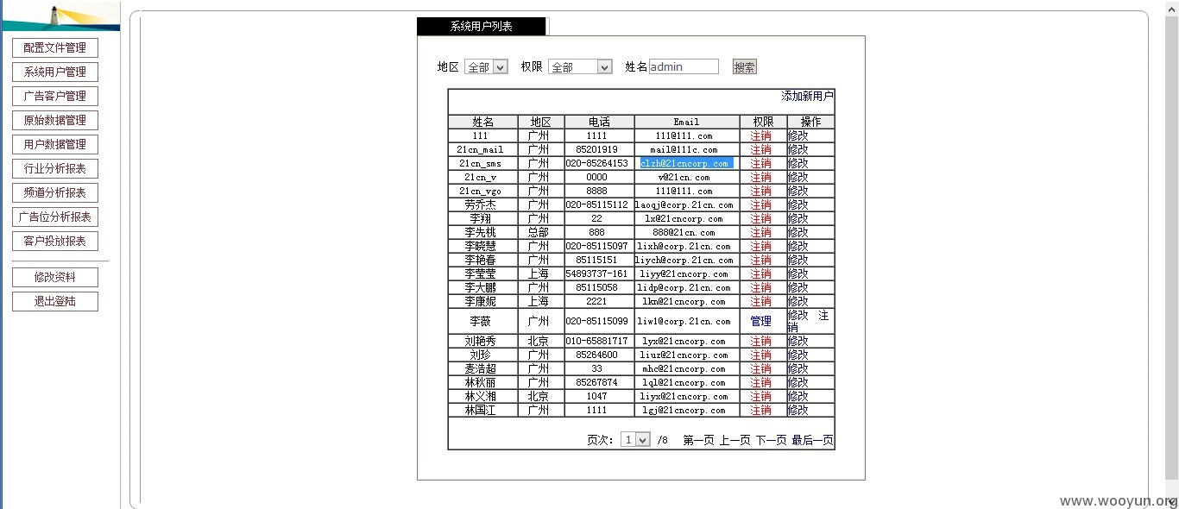The height and width of the screenshot is (509, 1179).
Task: Open 行业分析报表 in sidebar
Action: 55,169
